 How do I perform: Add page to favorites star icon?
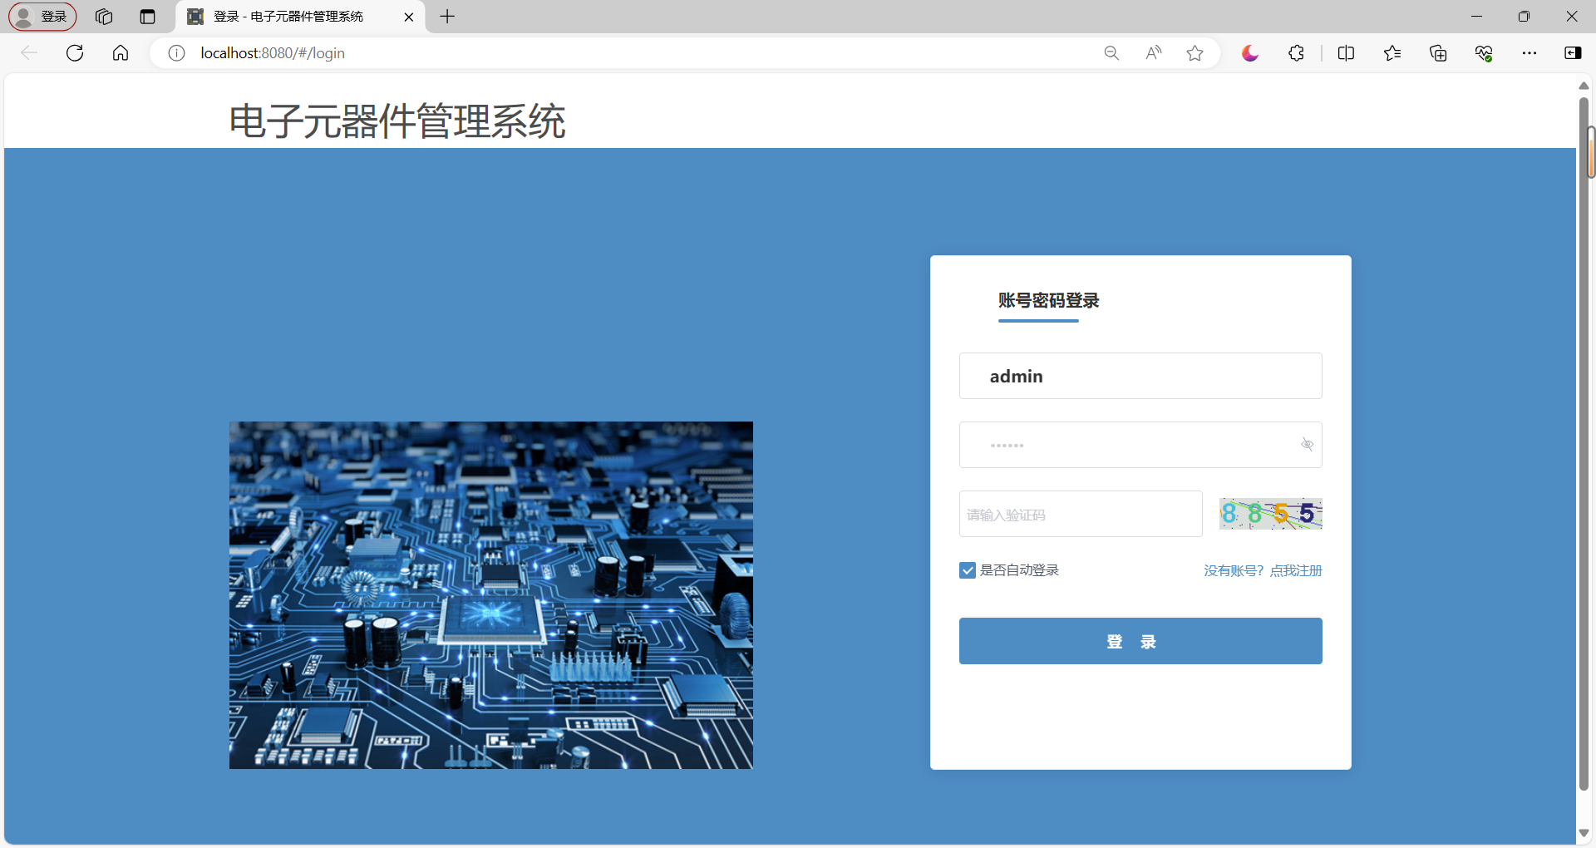point(1195,53)
